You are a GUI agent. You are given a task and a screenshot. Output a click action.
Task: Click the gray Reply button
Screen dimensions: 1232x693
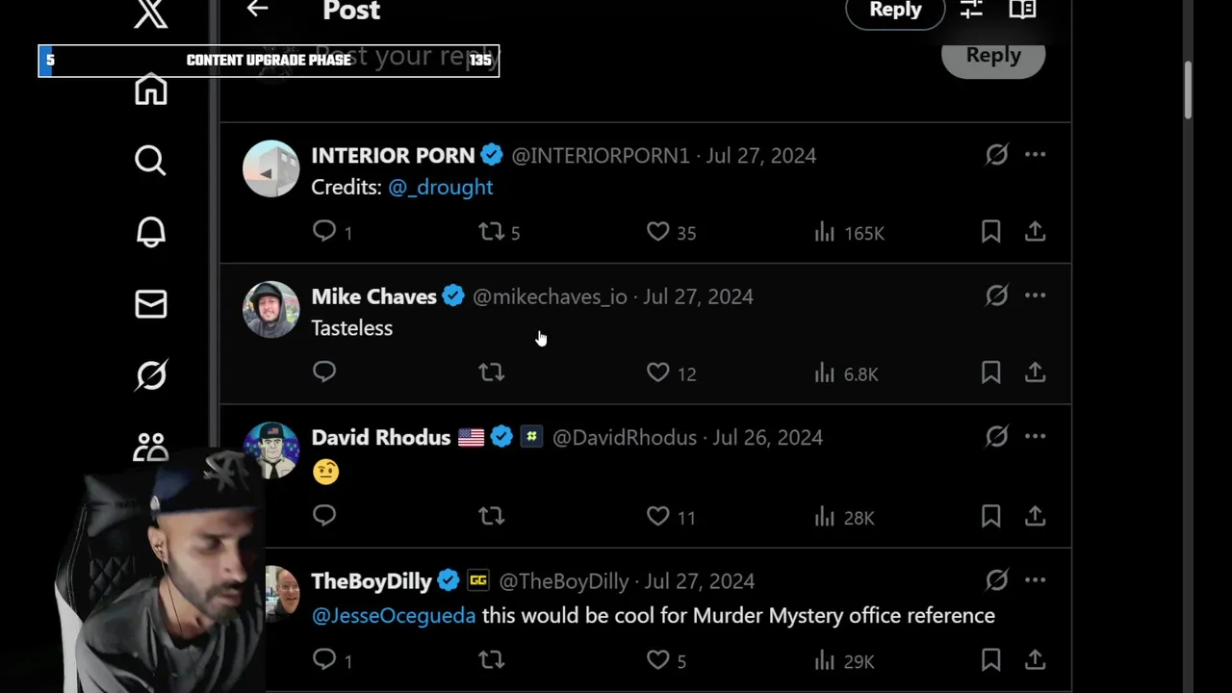click(x=992, y=56)
